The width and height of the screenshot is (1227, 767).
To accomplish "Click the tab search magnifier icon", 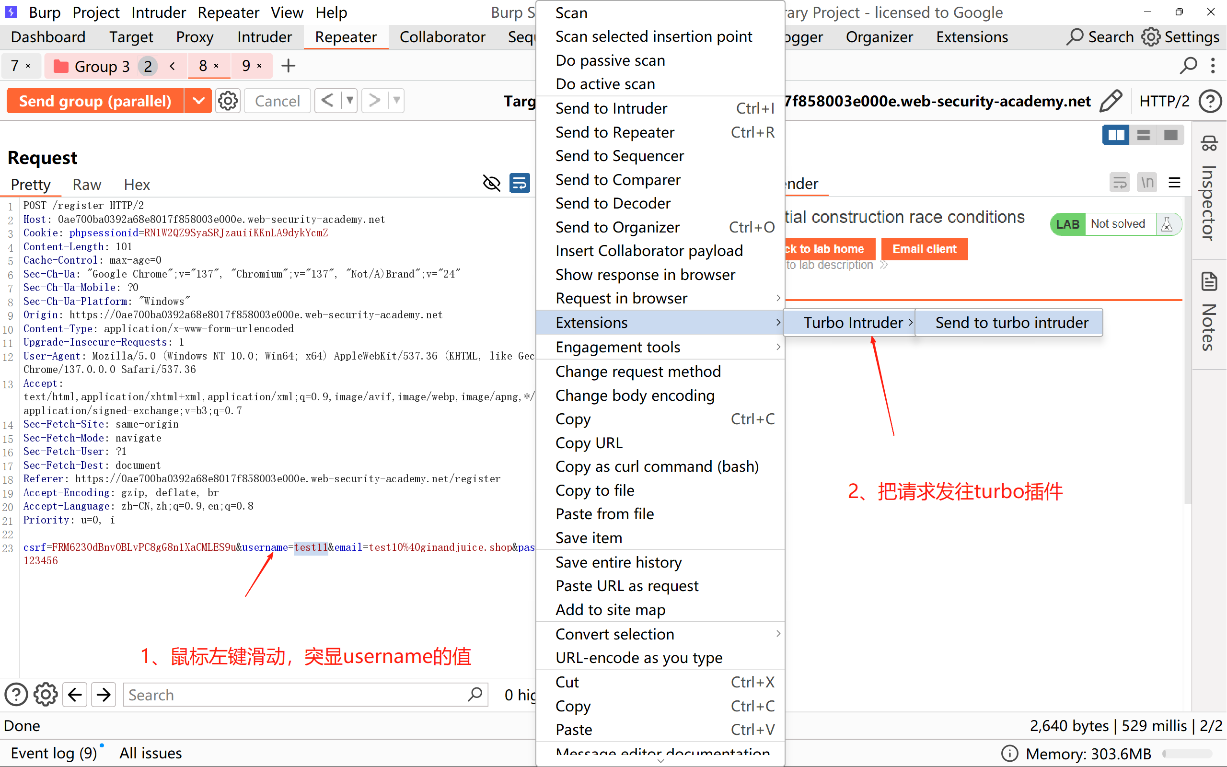I will (1188, 66).
